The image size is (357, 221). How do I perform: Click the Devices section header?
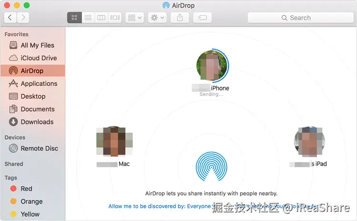[15, 137]
